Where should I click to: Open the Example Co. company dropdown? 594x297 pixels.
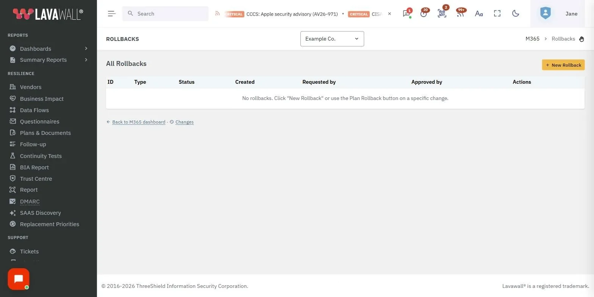coord(332,39)
